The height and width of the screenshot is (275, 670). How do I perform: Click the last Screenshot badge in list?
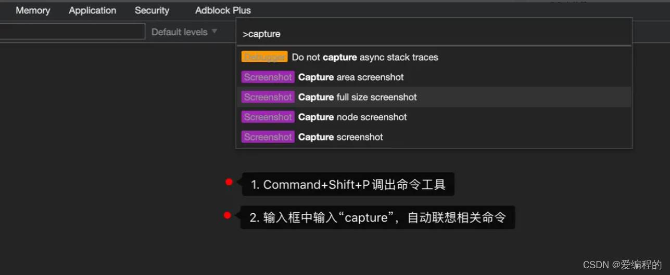268,137
